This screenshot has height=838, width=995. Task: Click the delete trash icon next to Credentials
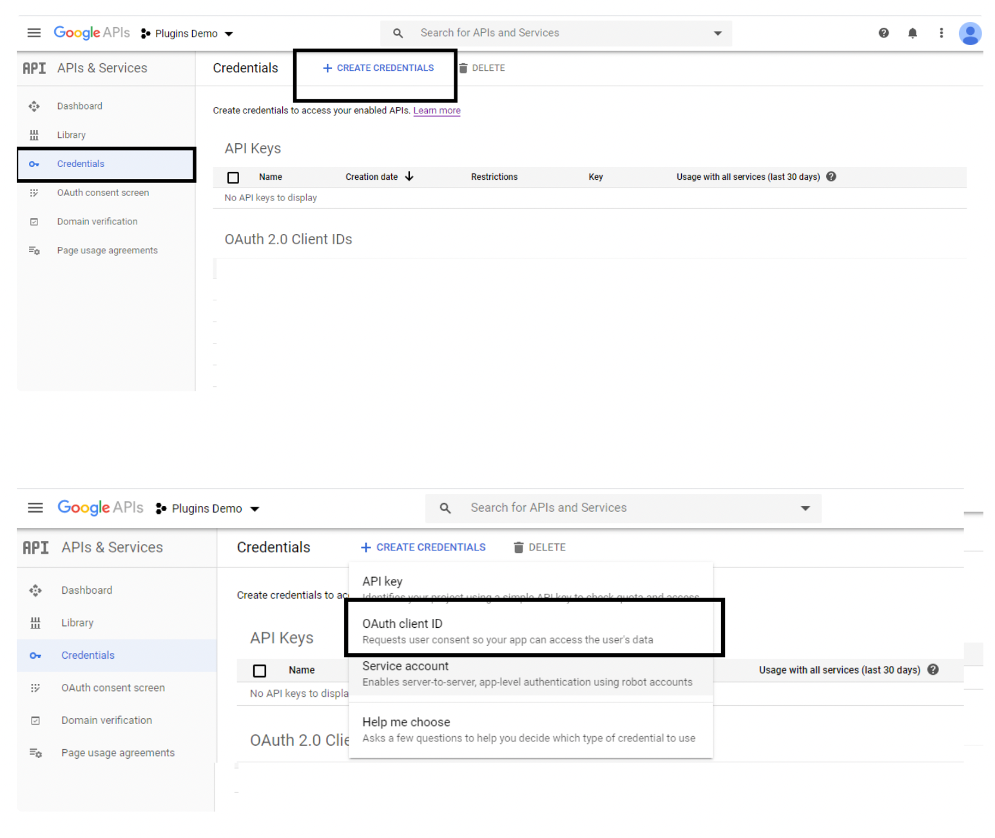pyautogui.click(x=464, y=67)
